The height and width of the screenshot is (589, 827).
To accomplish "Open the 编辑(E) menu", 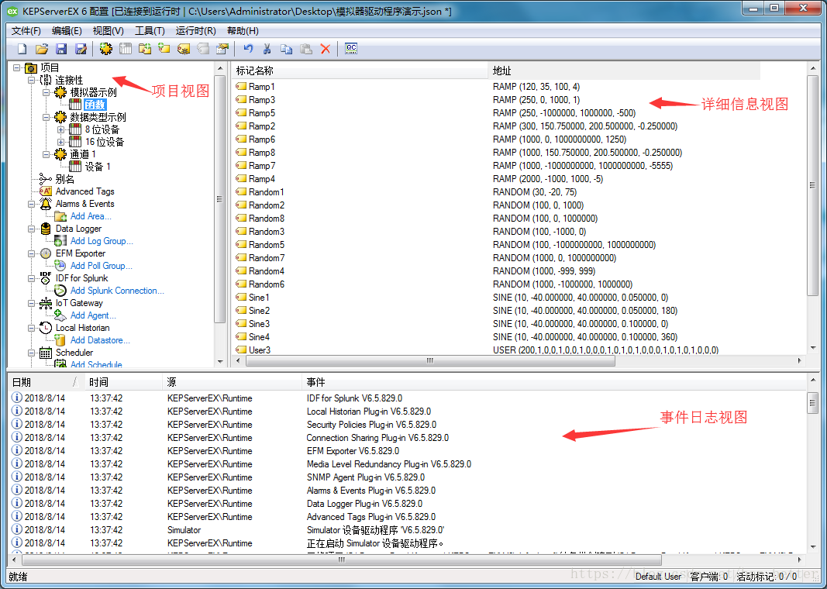I will click(x=67, y=30).
